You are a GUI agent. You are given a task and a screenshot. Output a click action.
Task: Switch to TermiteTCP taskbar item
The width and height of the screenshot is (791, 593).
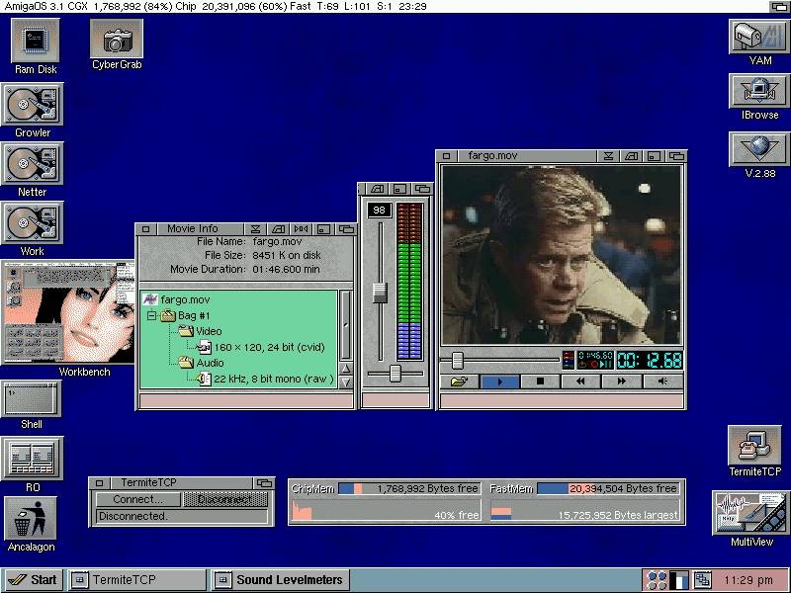coord(137,580)
